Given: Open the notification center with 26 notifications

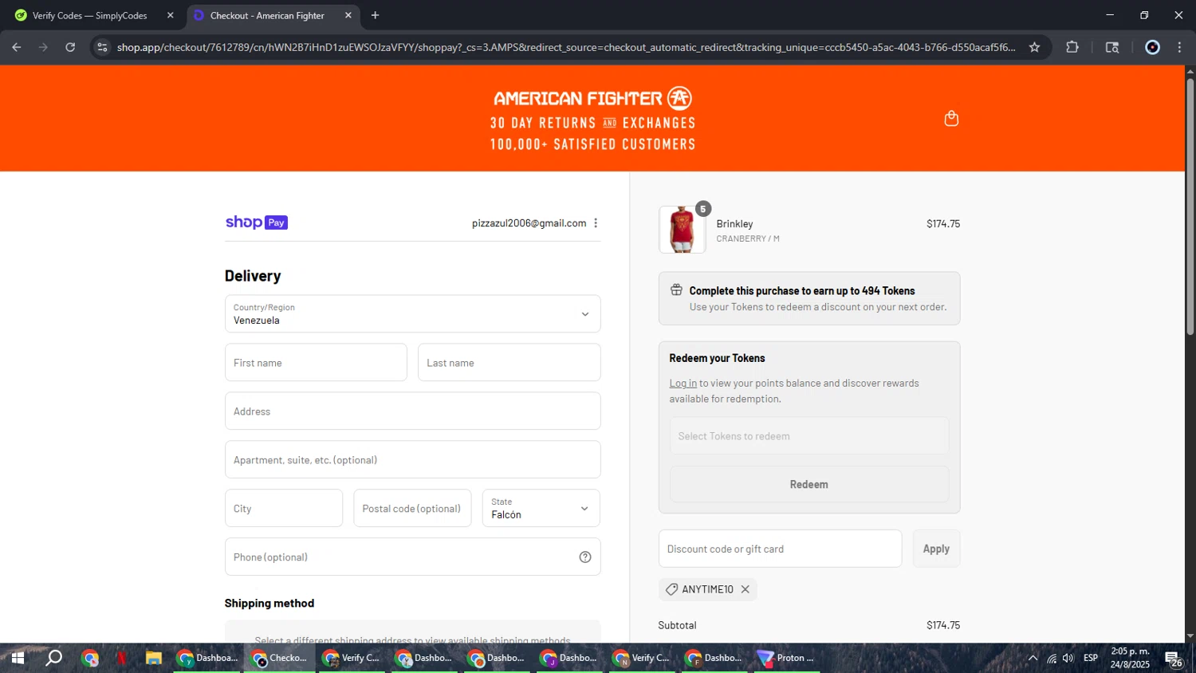Looking at the screenshot, I should coord(1174,659).
